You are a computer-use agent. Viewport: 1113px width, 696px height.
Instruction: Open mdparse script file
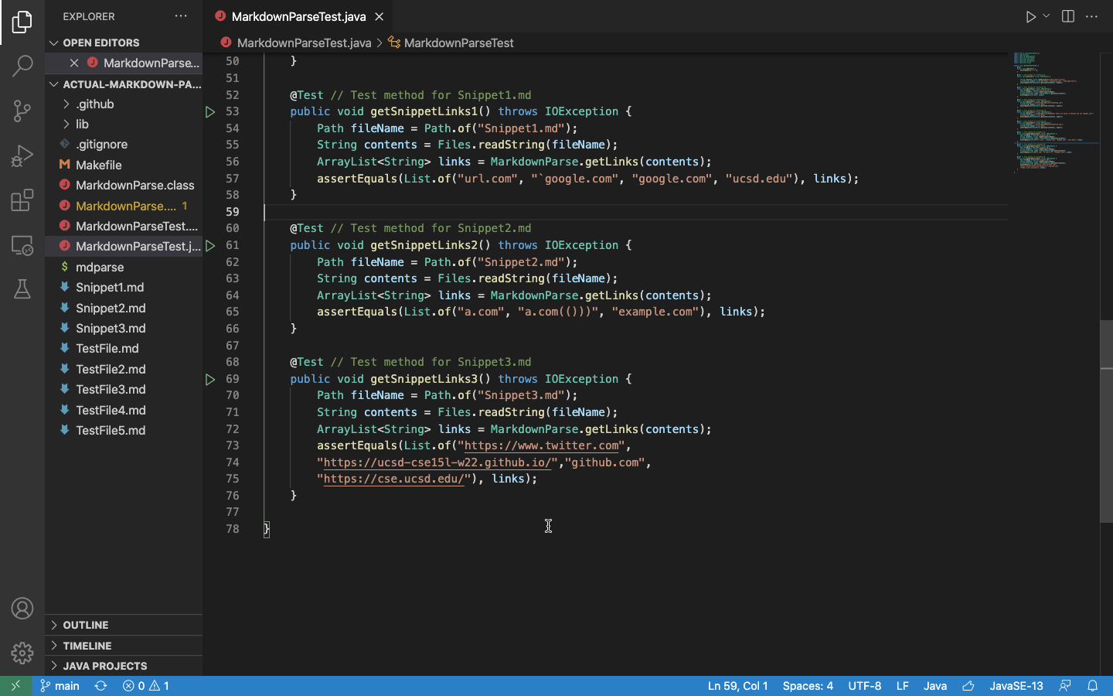click(124, 267)
